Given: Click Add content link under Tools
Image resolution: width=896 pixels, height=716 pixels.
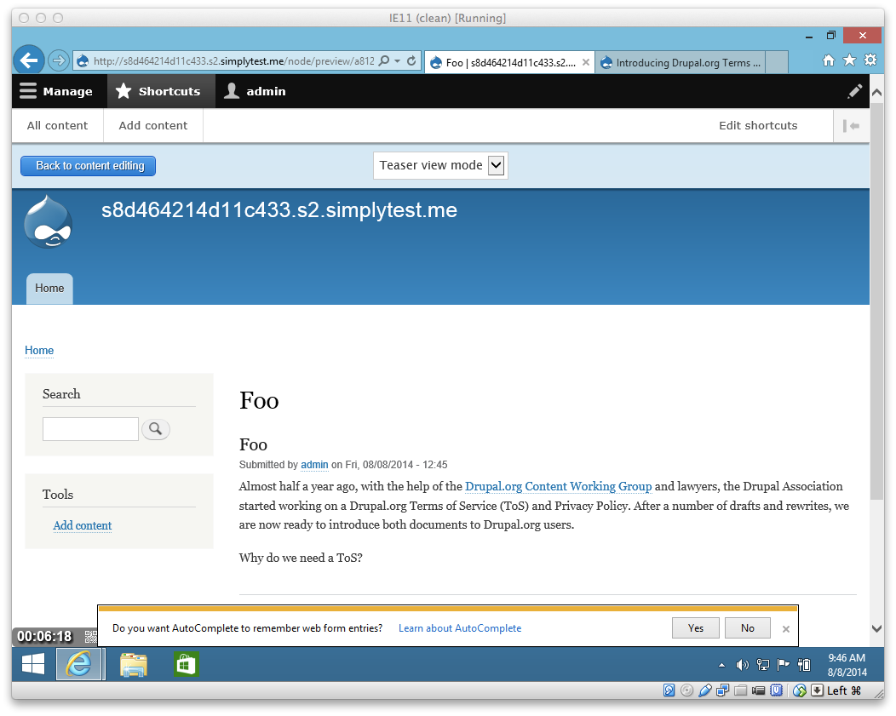Looking at the screenshot, I should pyautogui.click(x=83, y=525).
